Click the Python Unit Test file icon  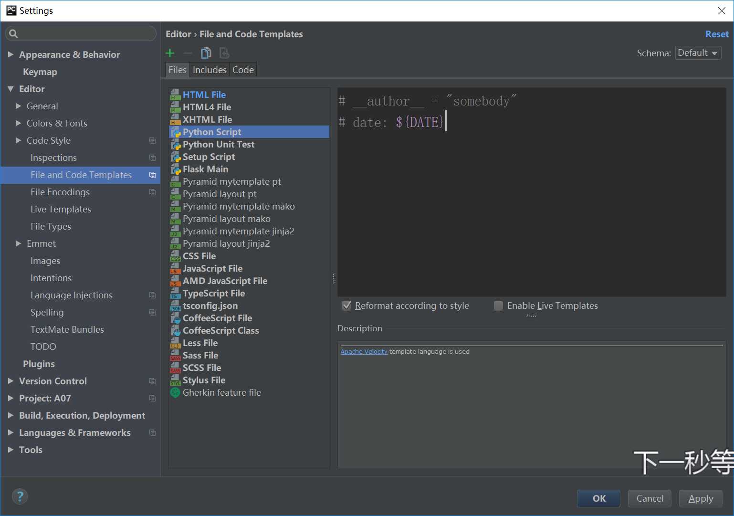pos(175,145)
